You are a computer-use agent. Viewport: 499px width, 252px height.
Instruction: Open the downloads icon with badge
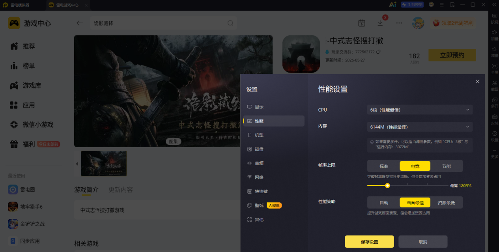pos(380,23)
